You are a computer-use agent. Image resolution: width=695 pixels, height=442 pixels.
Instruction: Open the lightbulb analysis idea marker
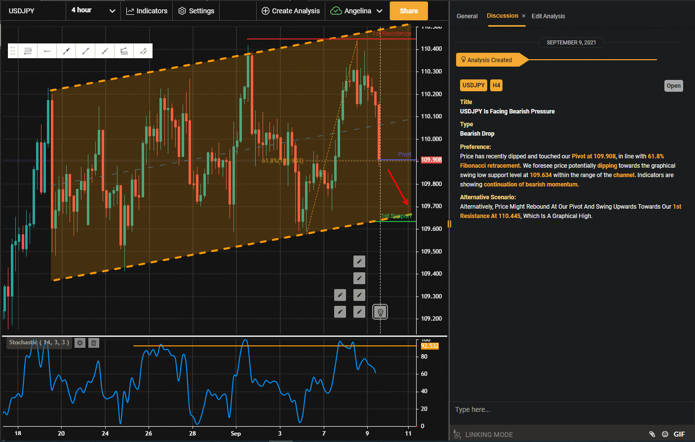[380, 312]
